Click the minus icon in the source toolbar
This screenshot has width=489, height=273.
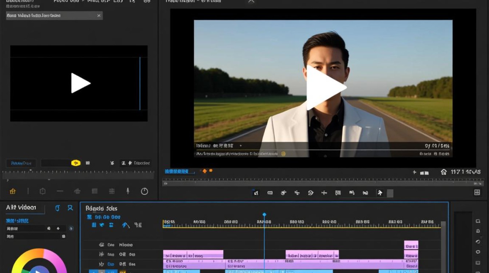pos(60,191)
